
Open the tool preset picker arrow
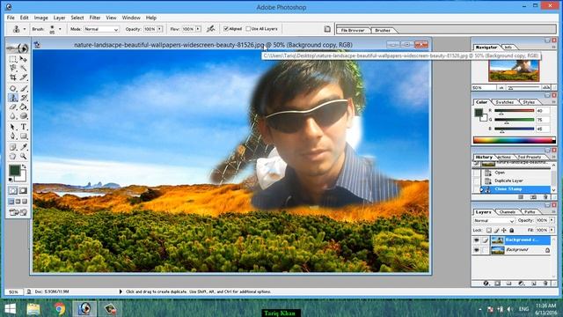tap(25, 29)
